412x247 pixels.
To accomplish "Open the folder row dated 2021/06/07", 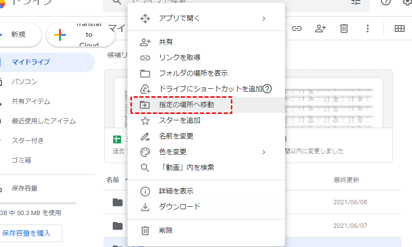I will click(x=252, y=226).
